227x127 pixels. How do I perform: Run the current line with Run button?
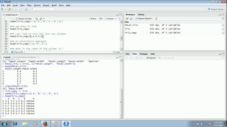(x=93, y=19)
